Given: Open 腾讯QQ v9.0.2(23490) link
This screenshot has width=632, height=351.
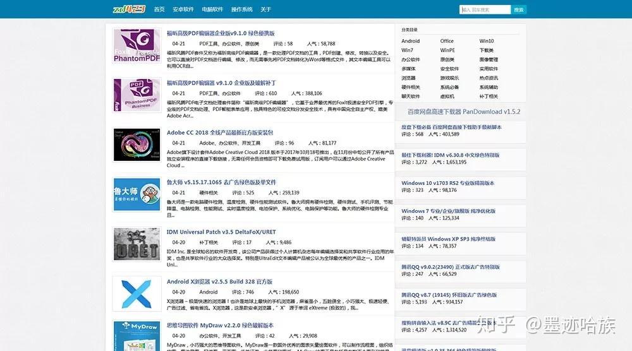Looking at the screenshot, I should 450,267.
